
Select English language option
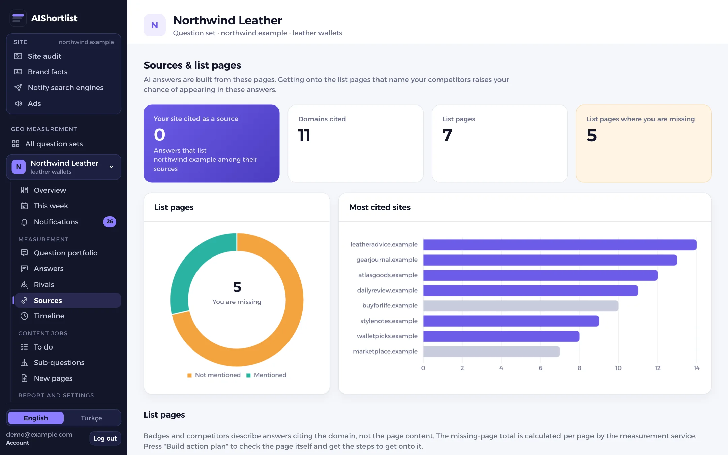[36, 418]
